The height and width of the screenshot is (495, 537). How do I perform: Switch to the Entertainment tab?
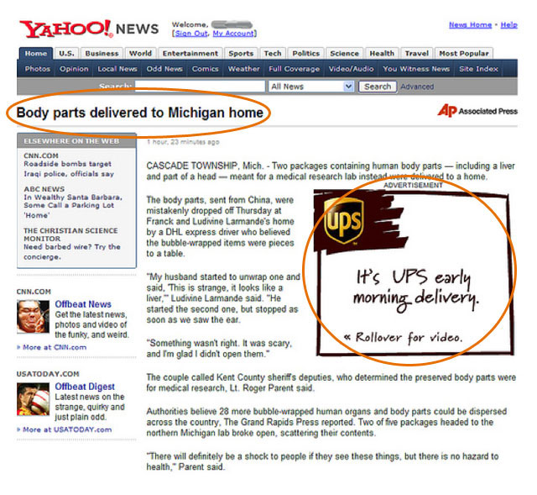[190, 54]
